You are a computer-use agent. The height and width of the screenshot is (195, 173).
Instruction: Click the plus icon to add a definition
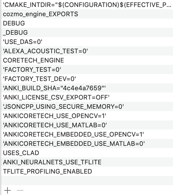(x=7, y=190)
